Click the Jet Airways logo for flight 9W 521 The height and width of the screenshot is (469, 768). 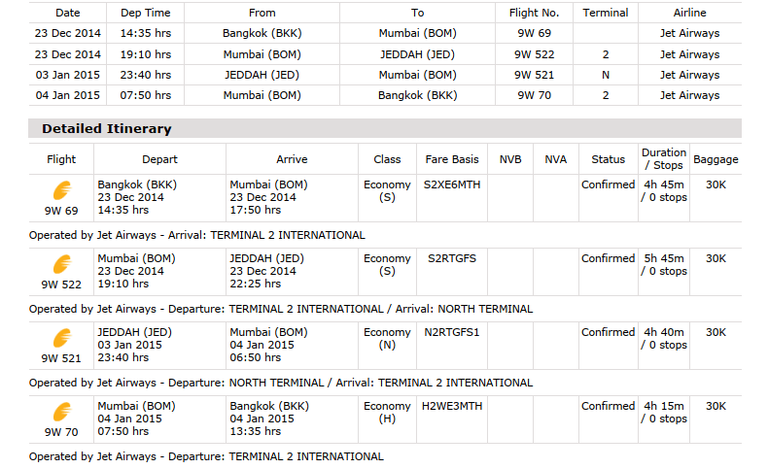(61, 338)
